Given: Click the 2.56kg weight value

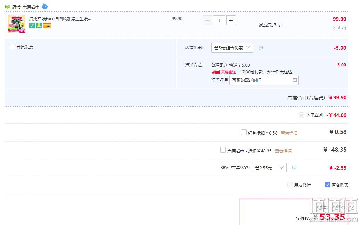Looking at the screenshot, I should (x=339, y=28).
